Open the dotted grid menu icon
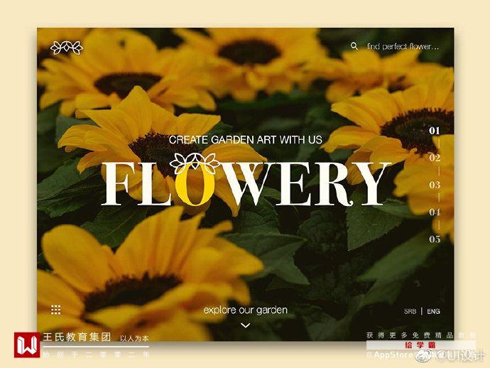Image resolution: width=490 pixels, height=368 pixels. [56, 310]
